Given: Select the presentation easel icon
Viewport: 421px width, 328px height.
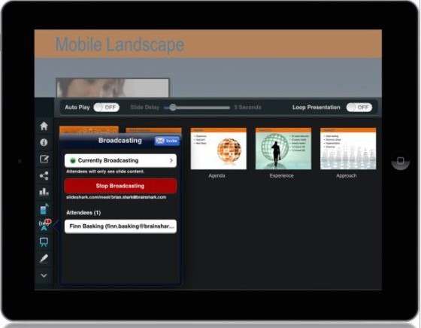Looking at the screenshot, I should click(x=44, y=242).
